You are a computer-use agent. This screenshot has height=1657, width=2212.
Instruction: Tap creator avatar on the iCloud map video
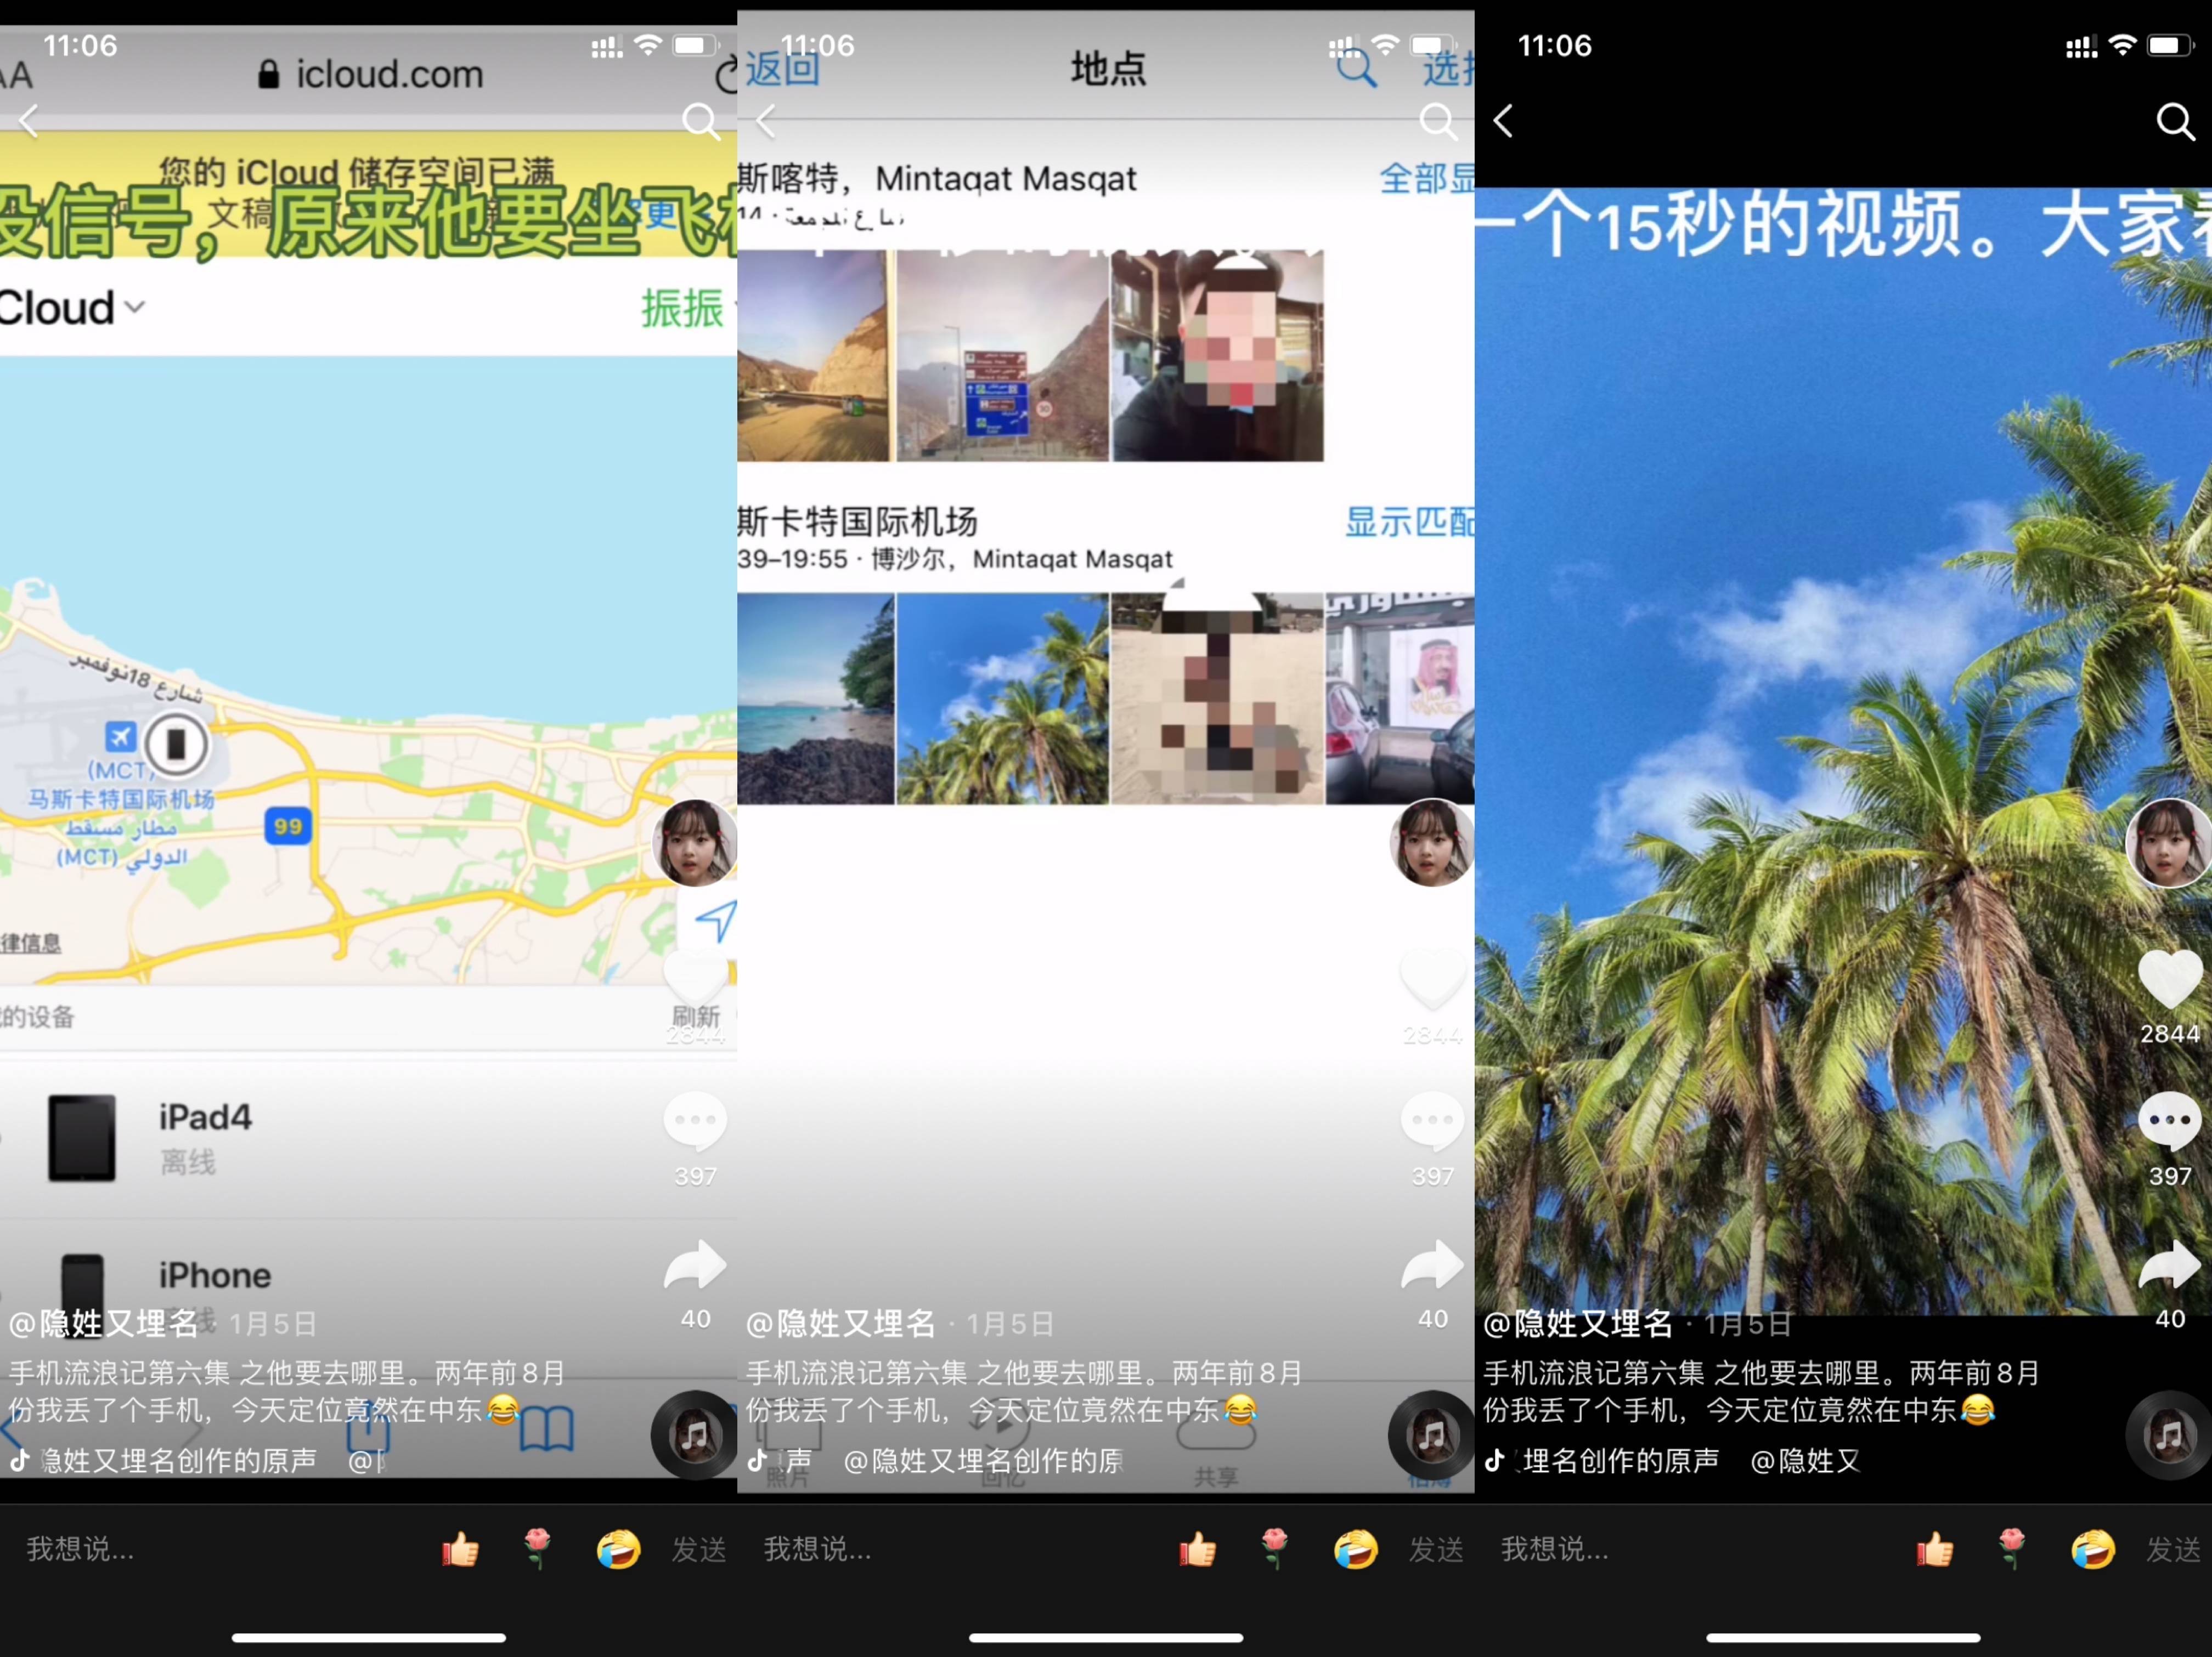(694, 843)
